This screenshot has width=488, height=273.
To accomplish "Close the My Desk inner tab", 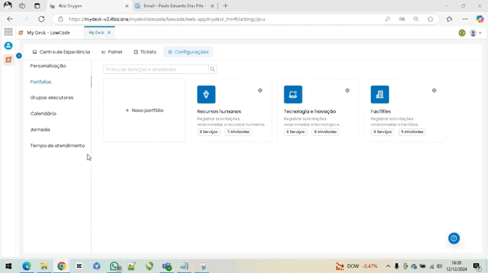I will (109, 32).
